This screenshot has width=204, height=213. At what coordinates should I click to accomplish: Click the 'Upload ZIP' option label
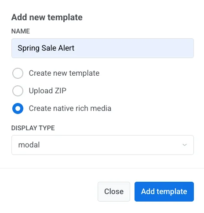click(47, 91)
